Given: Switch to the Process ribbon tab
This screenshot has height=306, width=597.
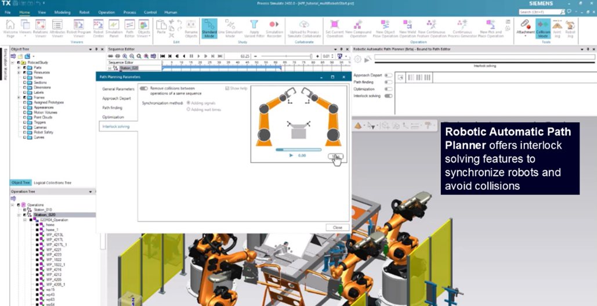Looking at the screenshot, I should 130,12.
